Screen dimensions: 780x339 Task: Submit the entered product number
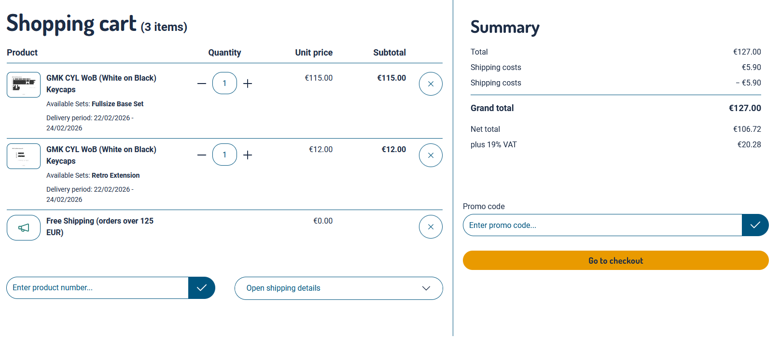click(202, 288)
